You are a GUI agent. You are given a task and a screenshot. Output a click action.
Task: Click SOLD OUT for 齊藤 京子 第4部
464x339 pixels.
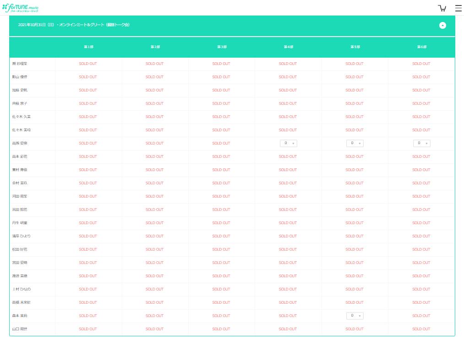288,104
